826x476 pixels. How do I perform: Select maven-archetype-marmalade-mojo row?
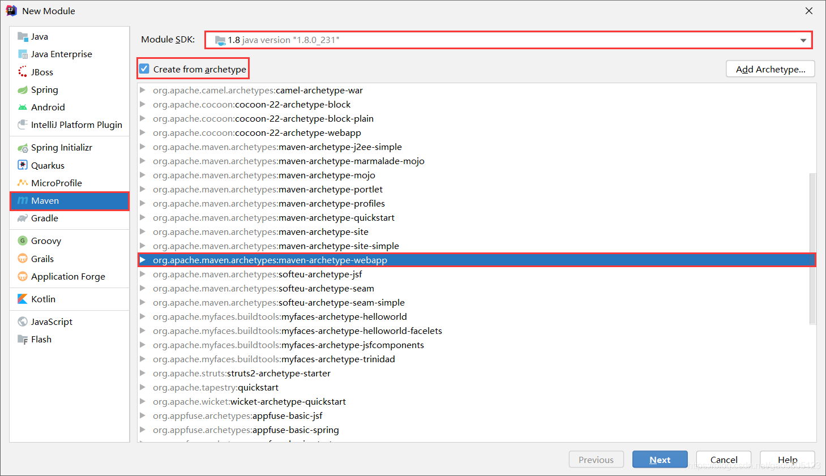click(477, 161)
